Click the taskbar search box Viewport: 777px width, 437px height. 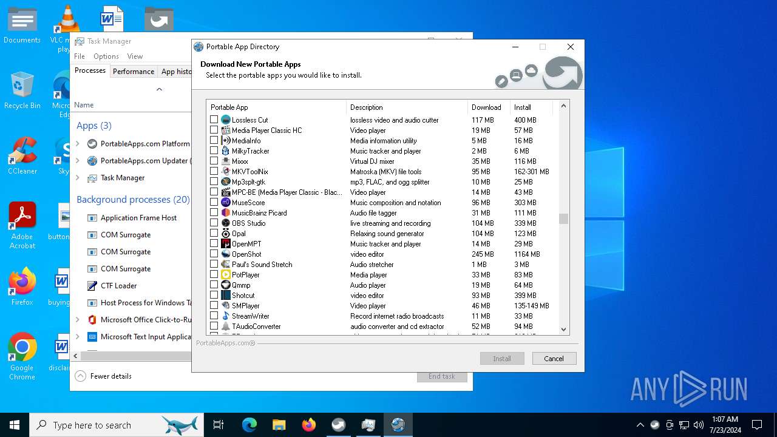[116, 425]
